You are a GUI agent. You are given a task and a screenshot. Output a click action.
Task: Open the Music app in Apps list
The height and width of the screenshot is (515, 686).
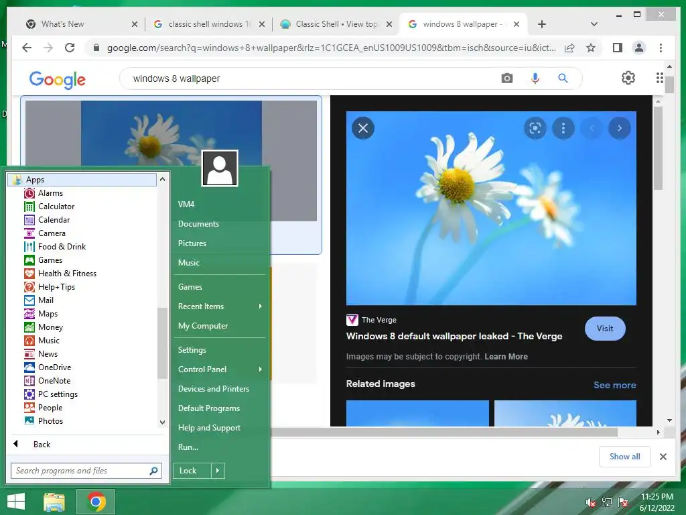coord(29,341)
